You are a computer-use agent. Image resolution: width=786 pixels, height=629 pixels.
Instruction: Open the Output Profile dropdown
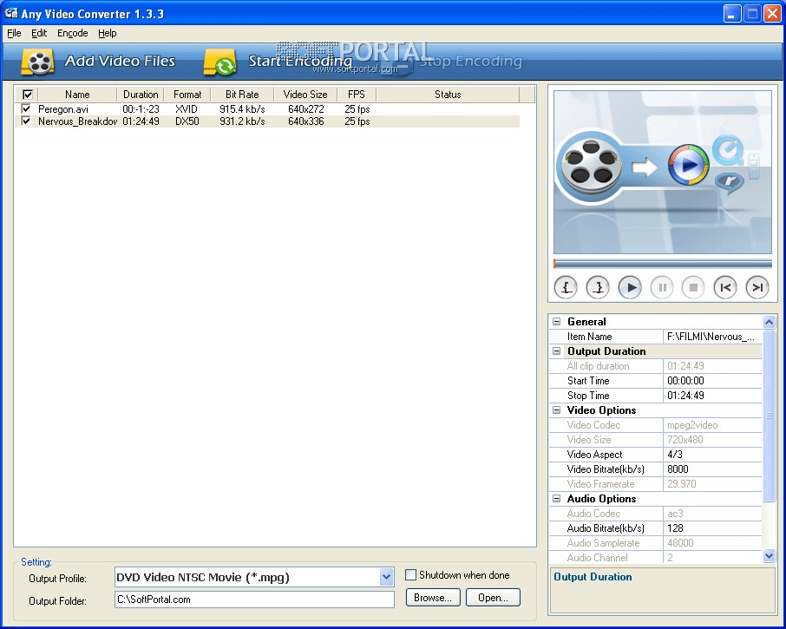(386, 577)
